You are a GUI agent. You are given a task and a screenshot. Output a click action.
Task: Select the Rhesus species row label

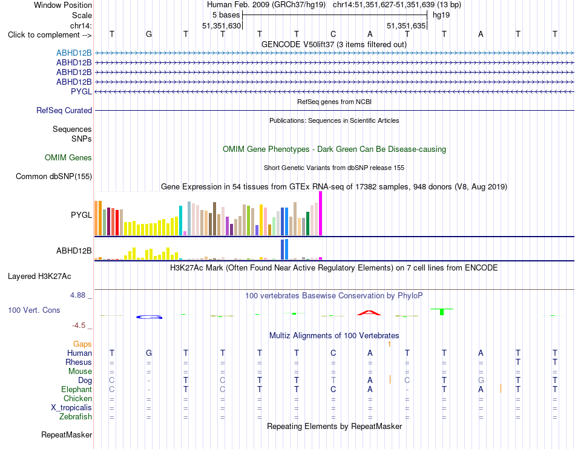pos(79,362)
